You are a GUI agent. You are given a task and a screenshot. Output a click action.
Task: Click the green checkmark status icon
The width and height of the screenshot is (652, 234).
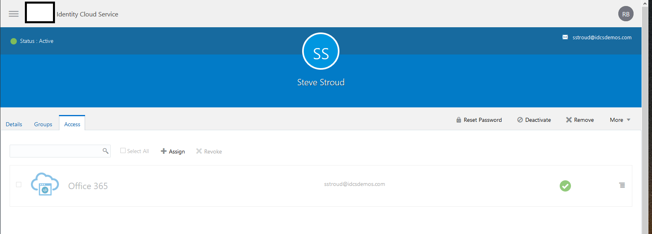[x=565, y=186]
